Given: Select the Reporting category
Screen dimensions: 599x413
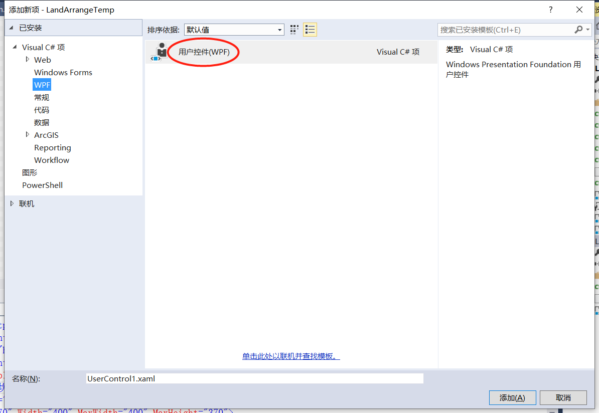Looking at the screenshot, I should click(x=52, y=147).
